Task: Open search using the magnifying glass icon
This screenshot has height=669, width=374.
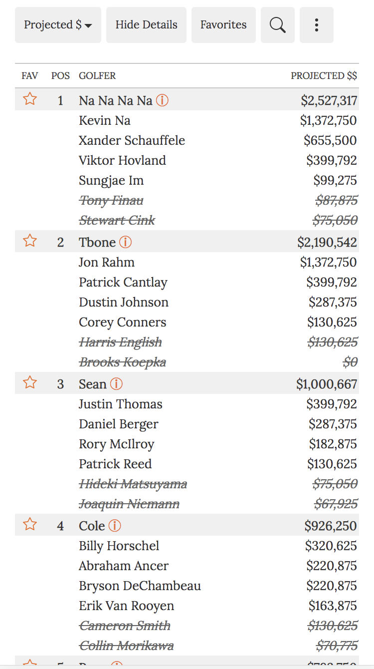Action: (x=277, y=24)
